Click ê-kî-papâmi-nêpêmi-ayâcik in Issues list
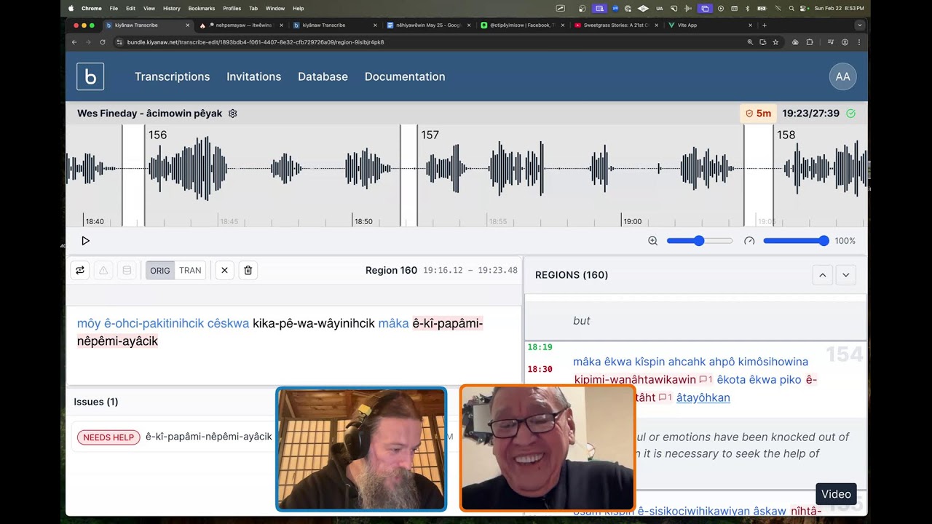 tap(208, 437)
